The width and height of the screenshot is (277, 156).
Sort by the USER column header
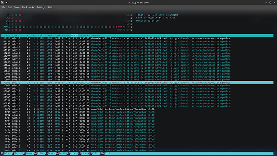(14, 35)
